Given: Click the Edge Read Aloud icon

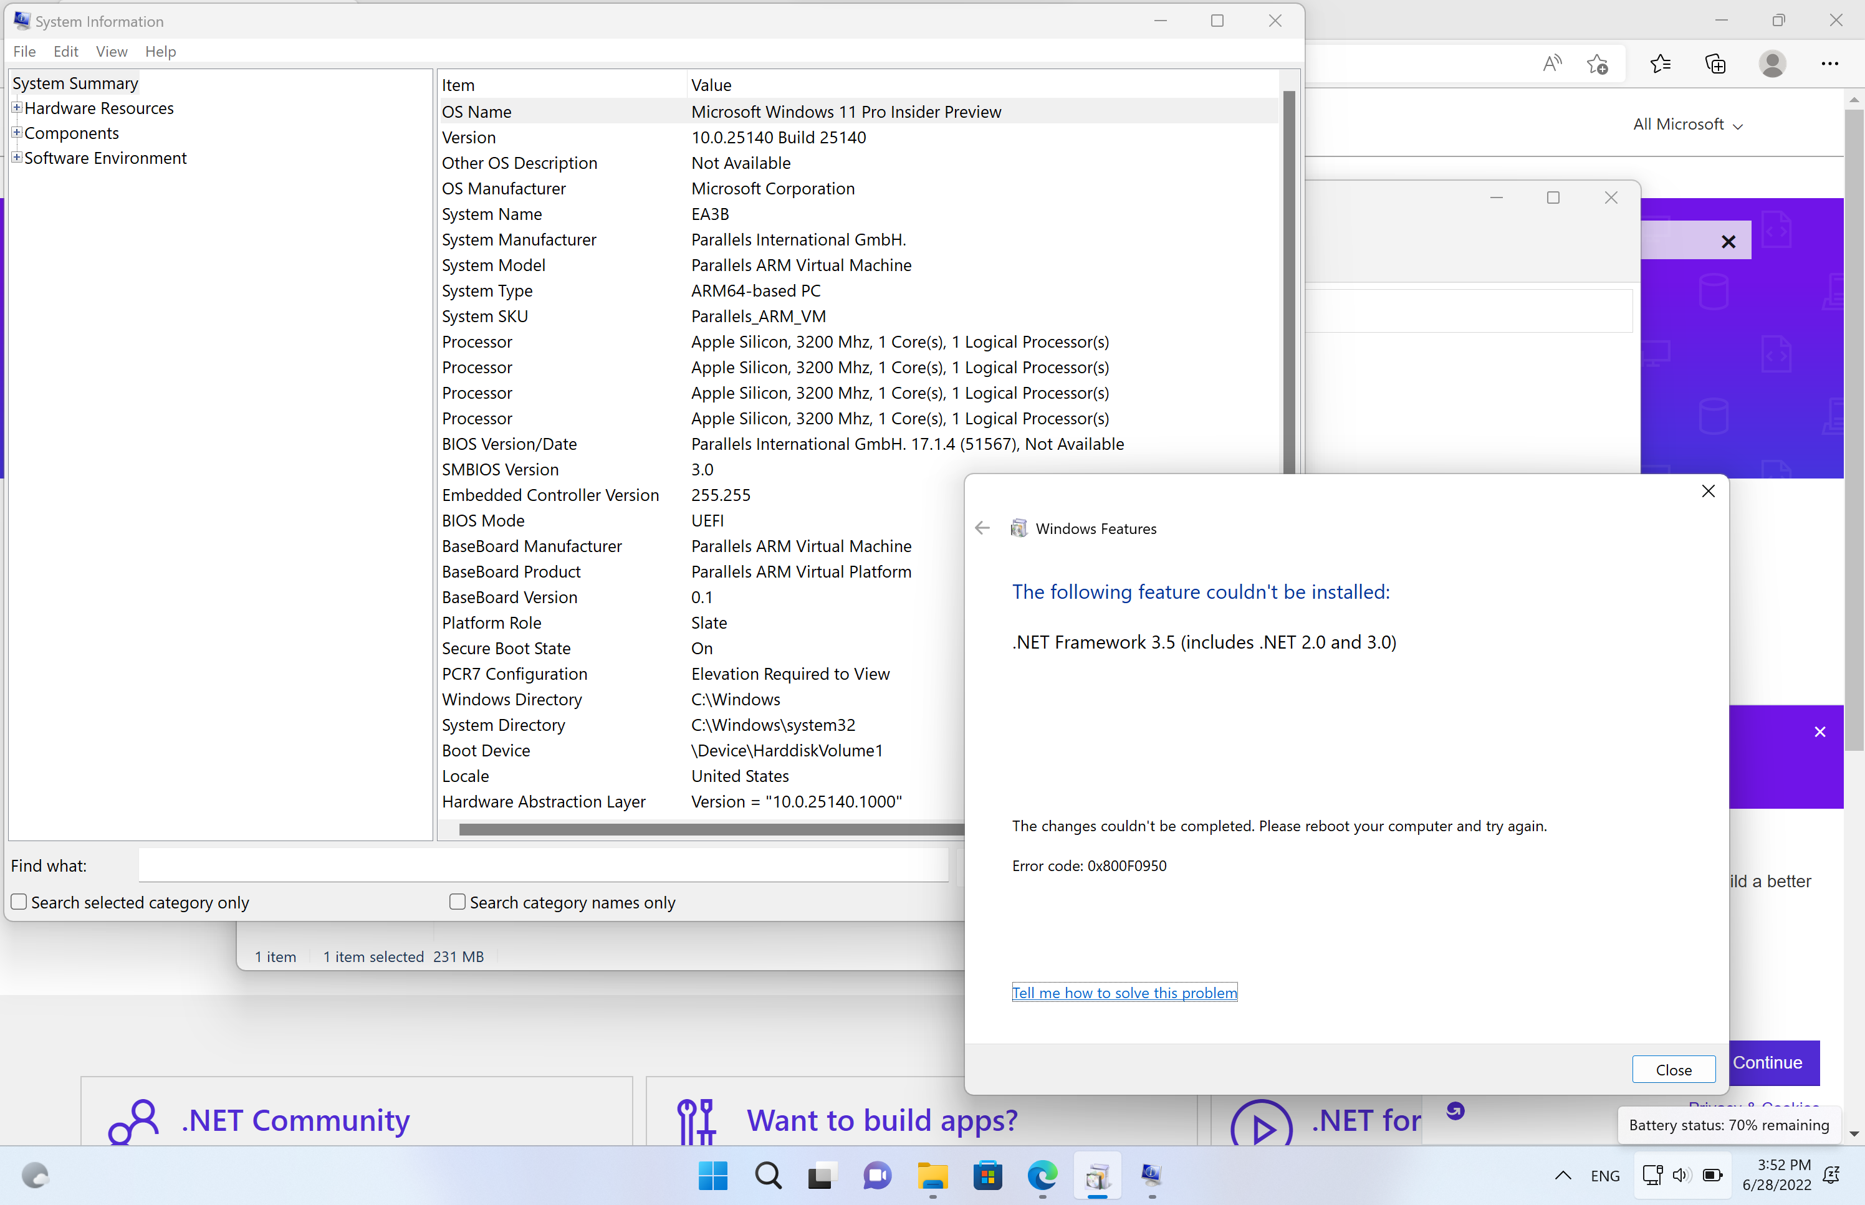Looking at the screenshot, I should [1552, 64].
